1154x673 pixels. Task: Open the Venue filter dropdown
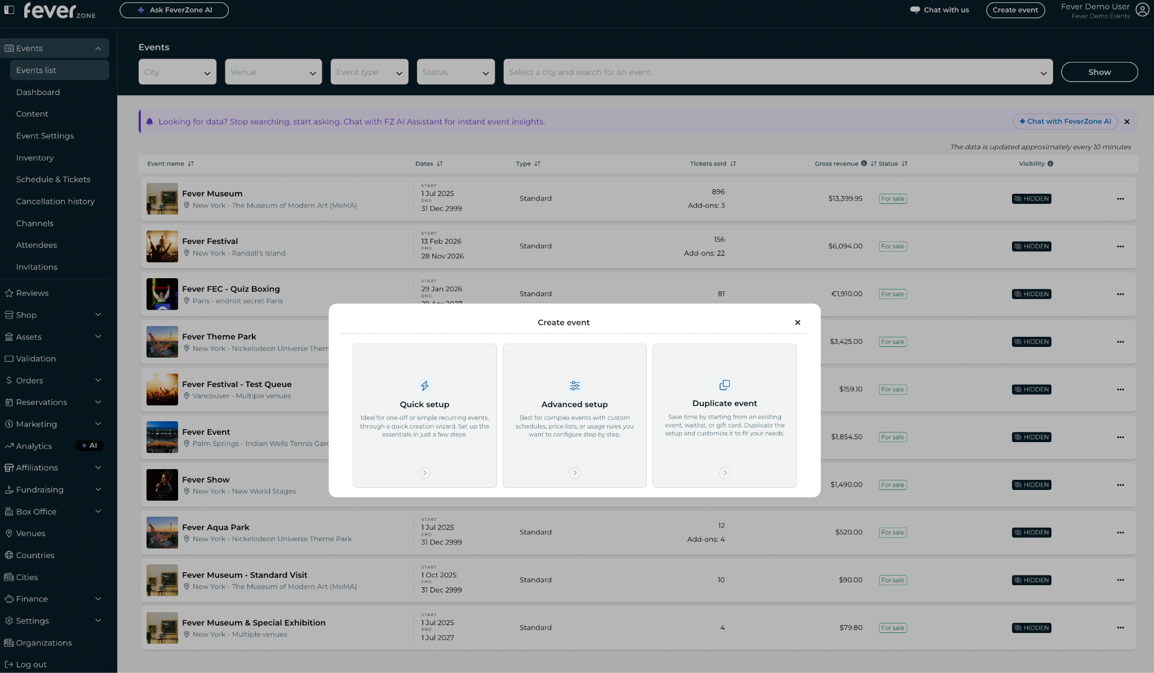[273, 72]
